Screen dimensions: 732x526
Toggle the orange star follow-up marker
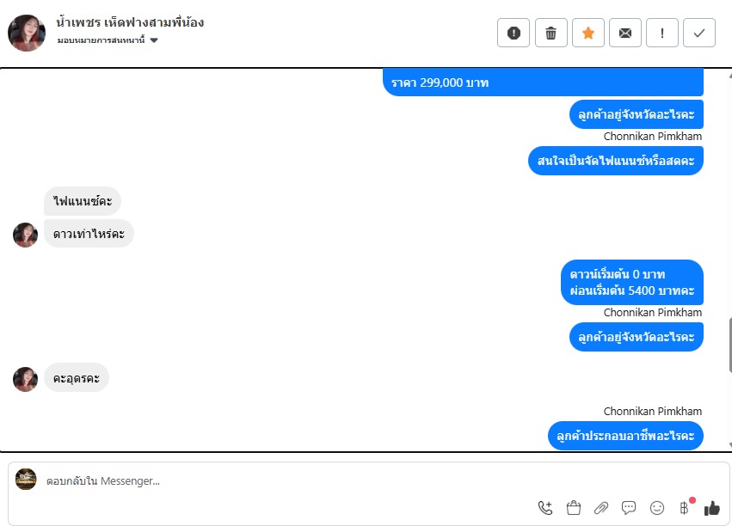[x=588, y=33]
